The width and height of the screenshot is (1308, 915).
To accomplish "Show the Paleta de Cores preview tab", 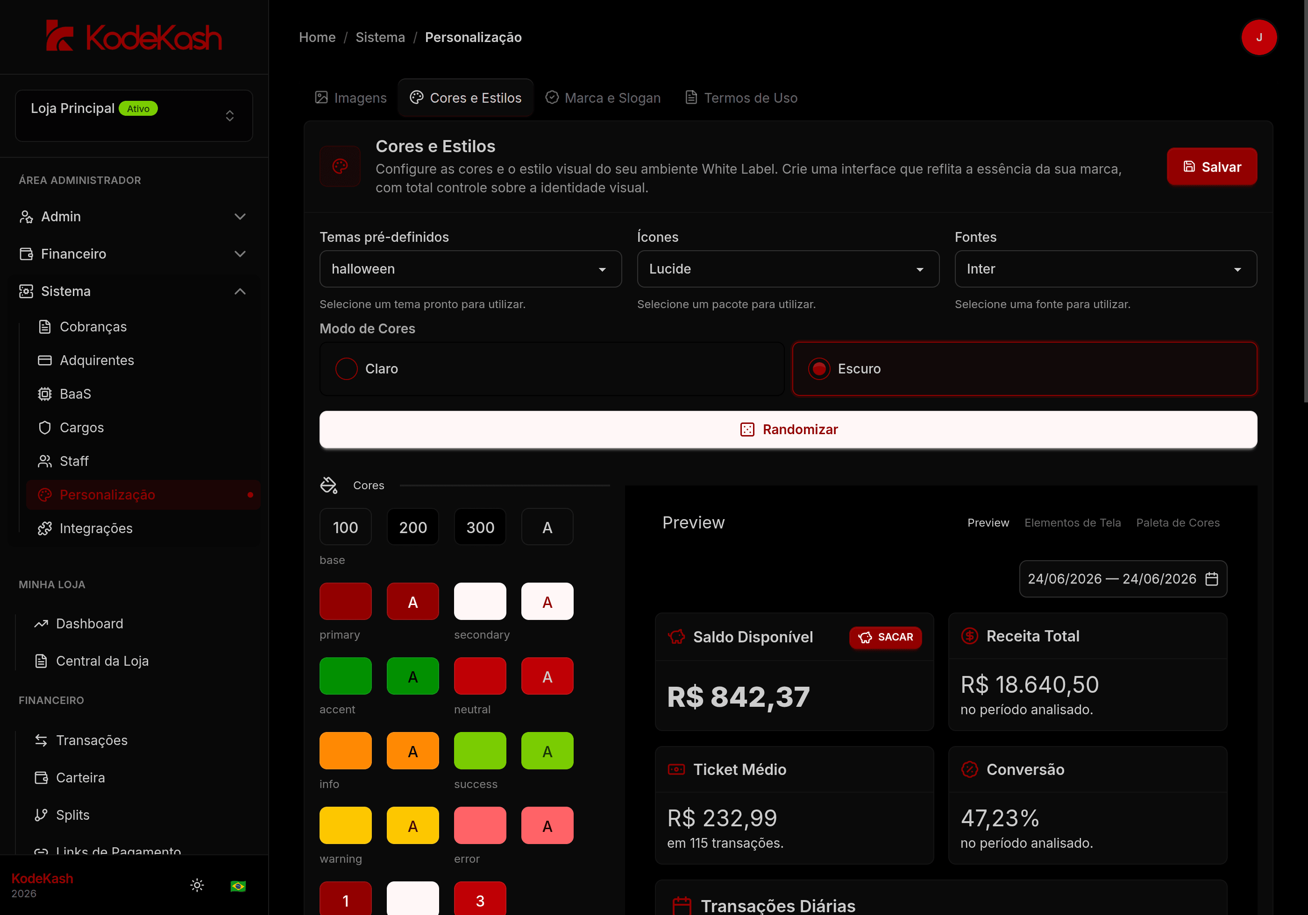I will (1178, 523).
